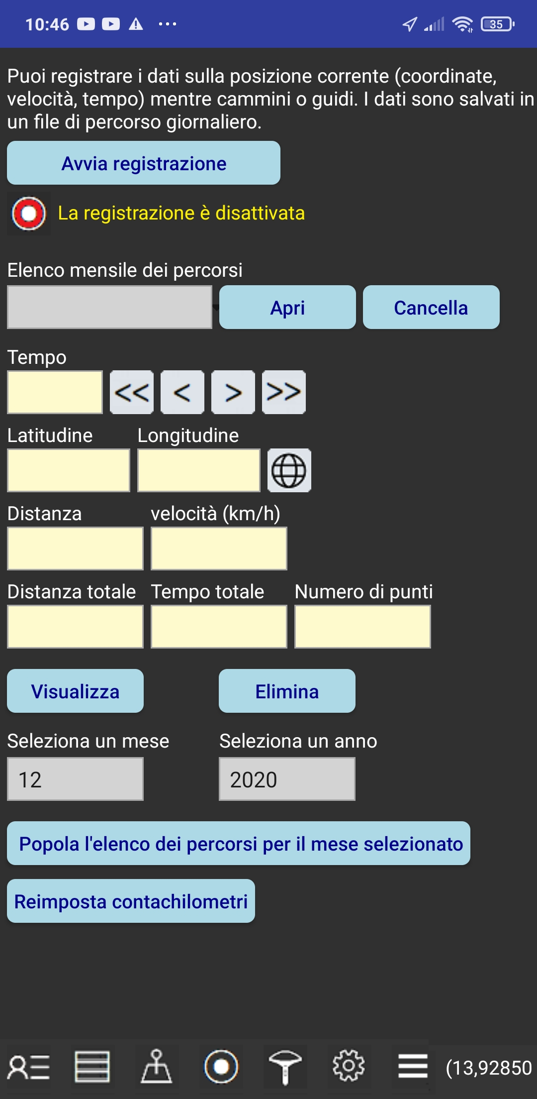The height and width of the screenshot is (1099, 537).
Task: Open the contacts list icon in bottom bar
Action: pos(29,1067)
